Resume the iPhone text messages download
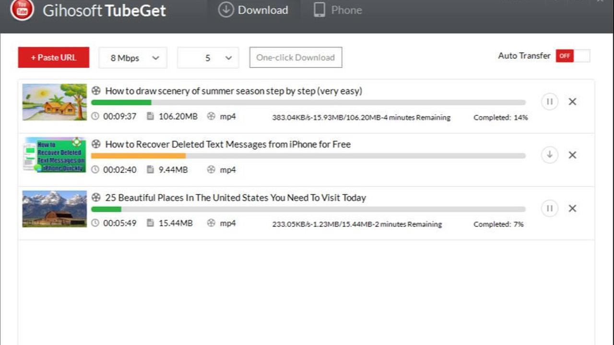614x345 pixels. [x=550, y=155]
